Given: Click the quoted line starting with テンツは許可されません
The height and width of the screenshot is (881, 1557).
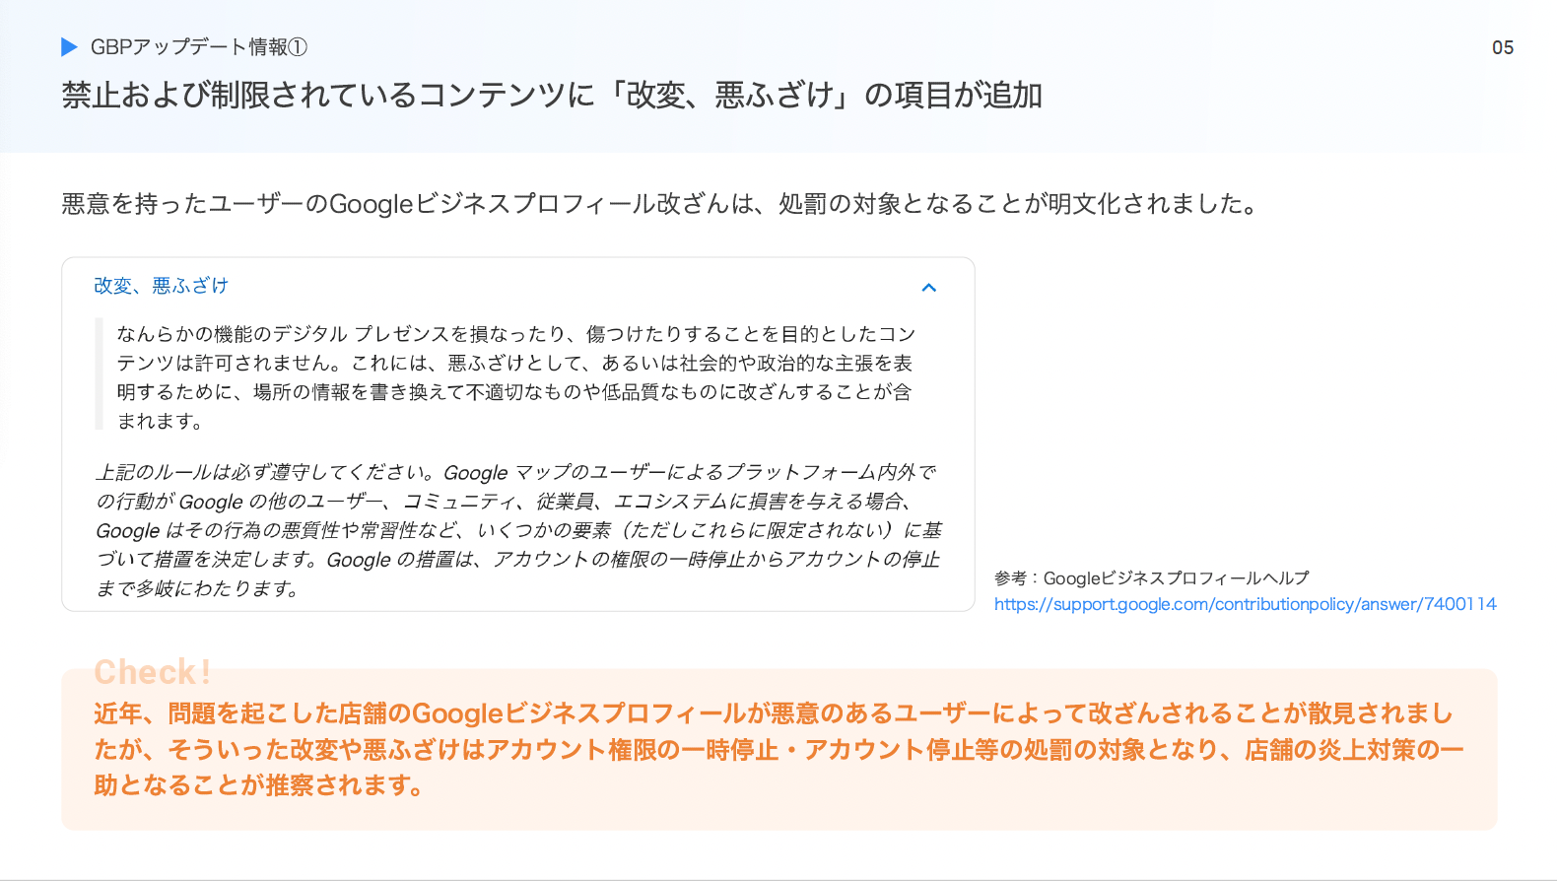Looking at the screenshot, I should (514, 363).
